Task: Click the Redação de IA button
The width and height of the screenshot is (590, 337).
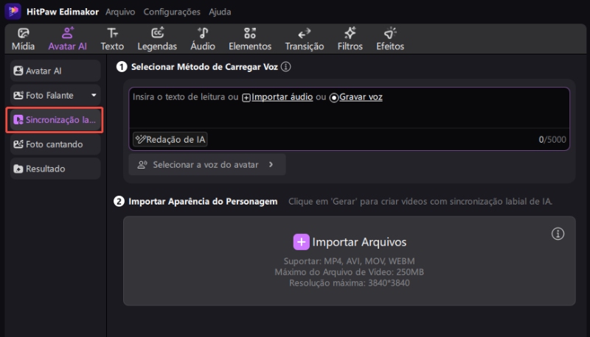Action: click(170, 139)
